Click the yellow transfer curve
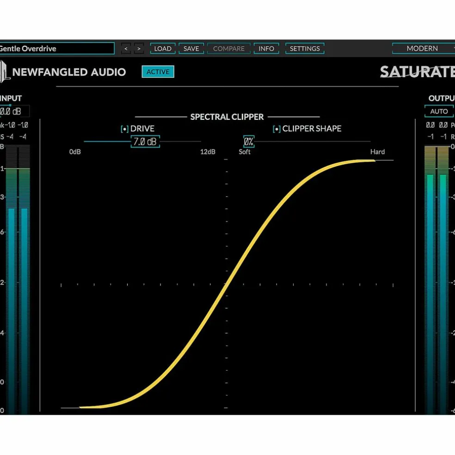 tap(227, 284)
